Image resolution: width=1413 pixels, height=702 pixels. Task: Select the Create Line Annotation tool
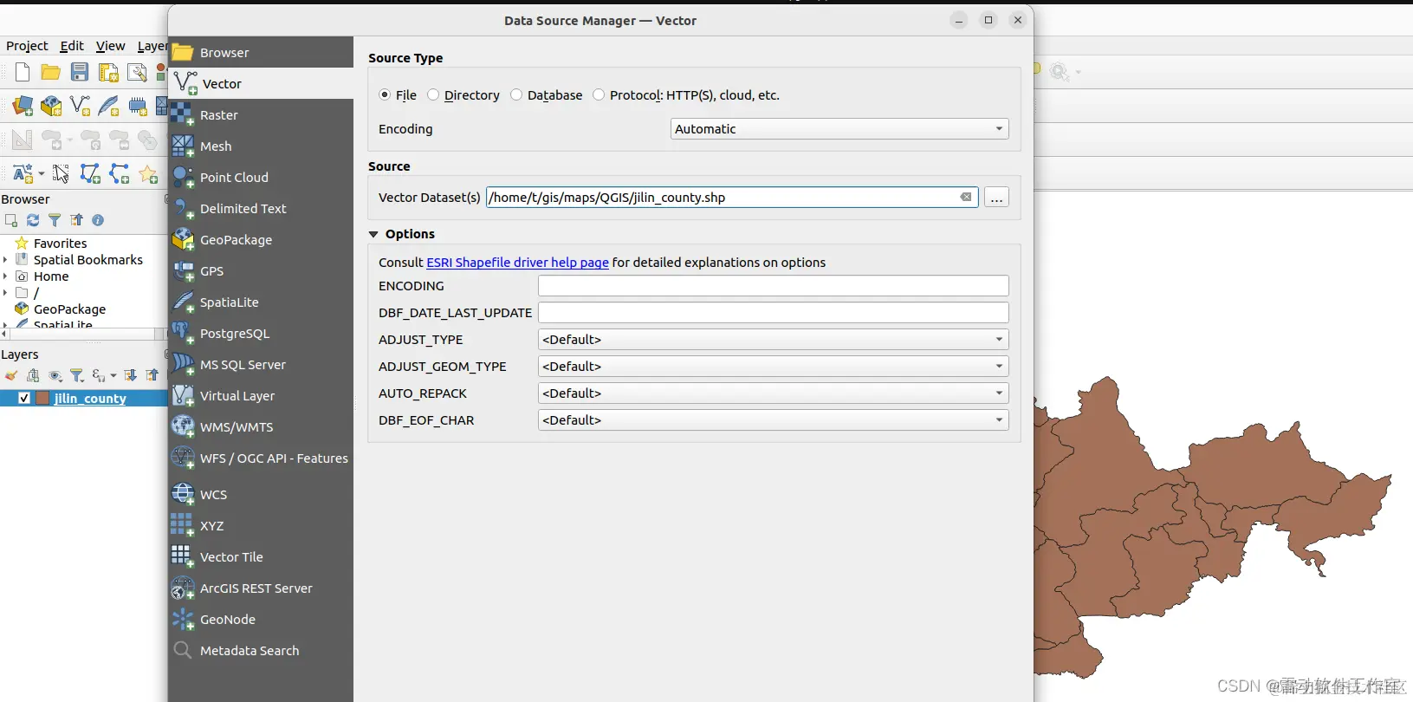tap(119, 173)
